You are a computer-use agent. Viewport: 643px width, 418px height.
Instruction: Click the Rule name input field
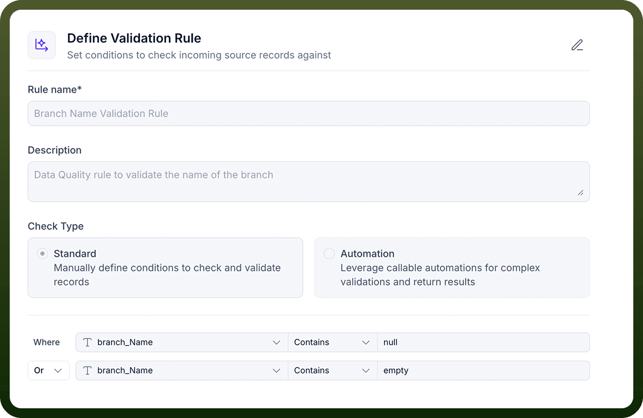tap(309, 113)
